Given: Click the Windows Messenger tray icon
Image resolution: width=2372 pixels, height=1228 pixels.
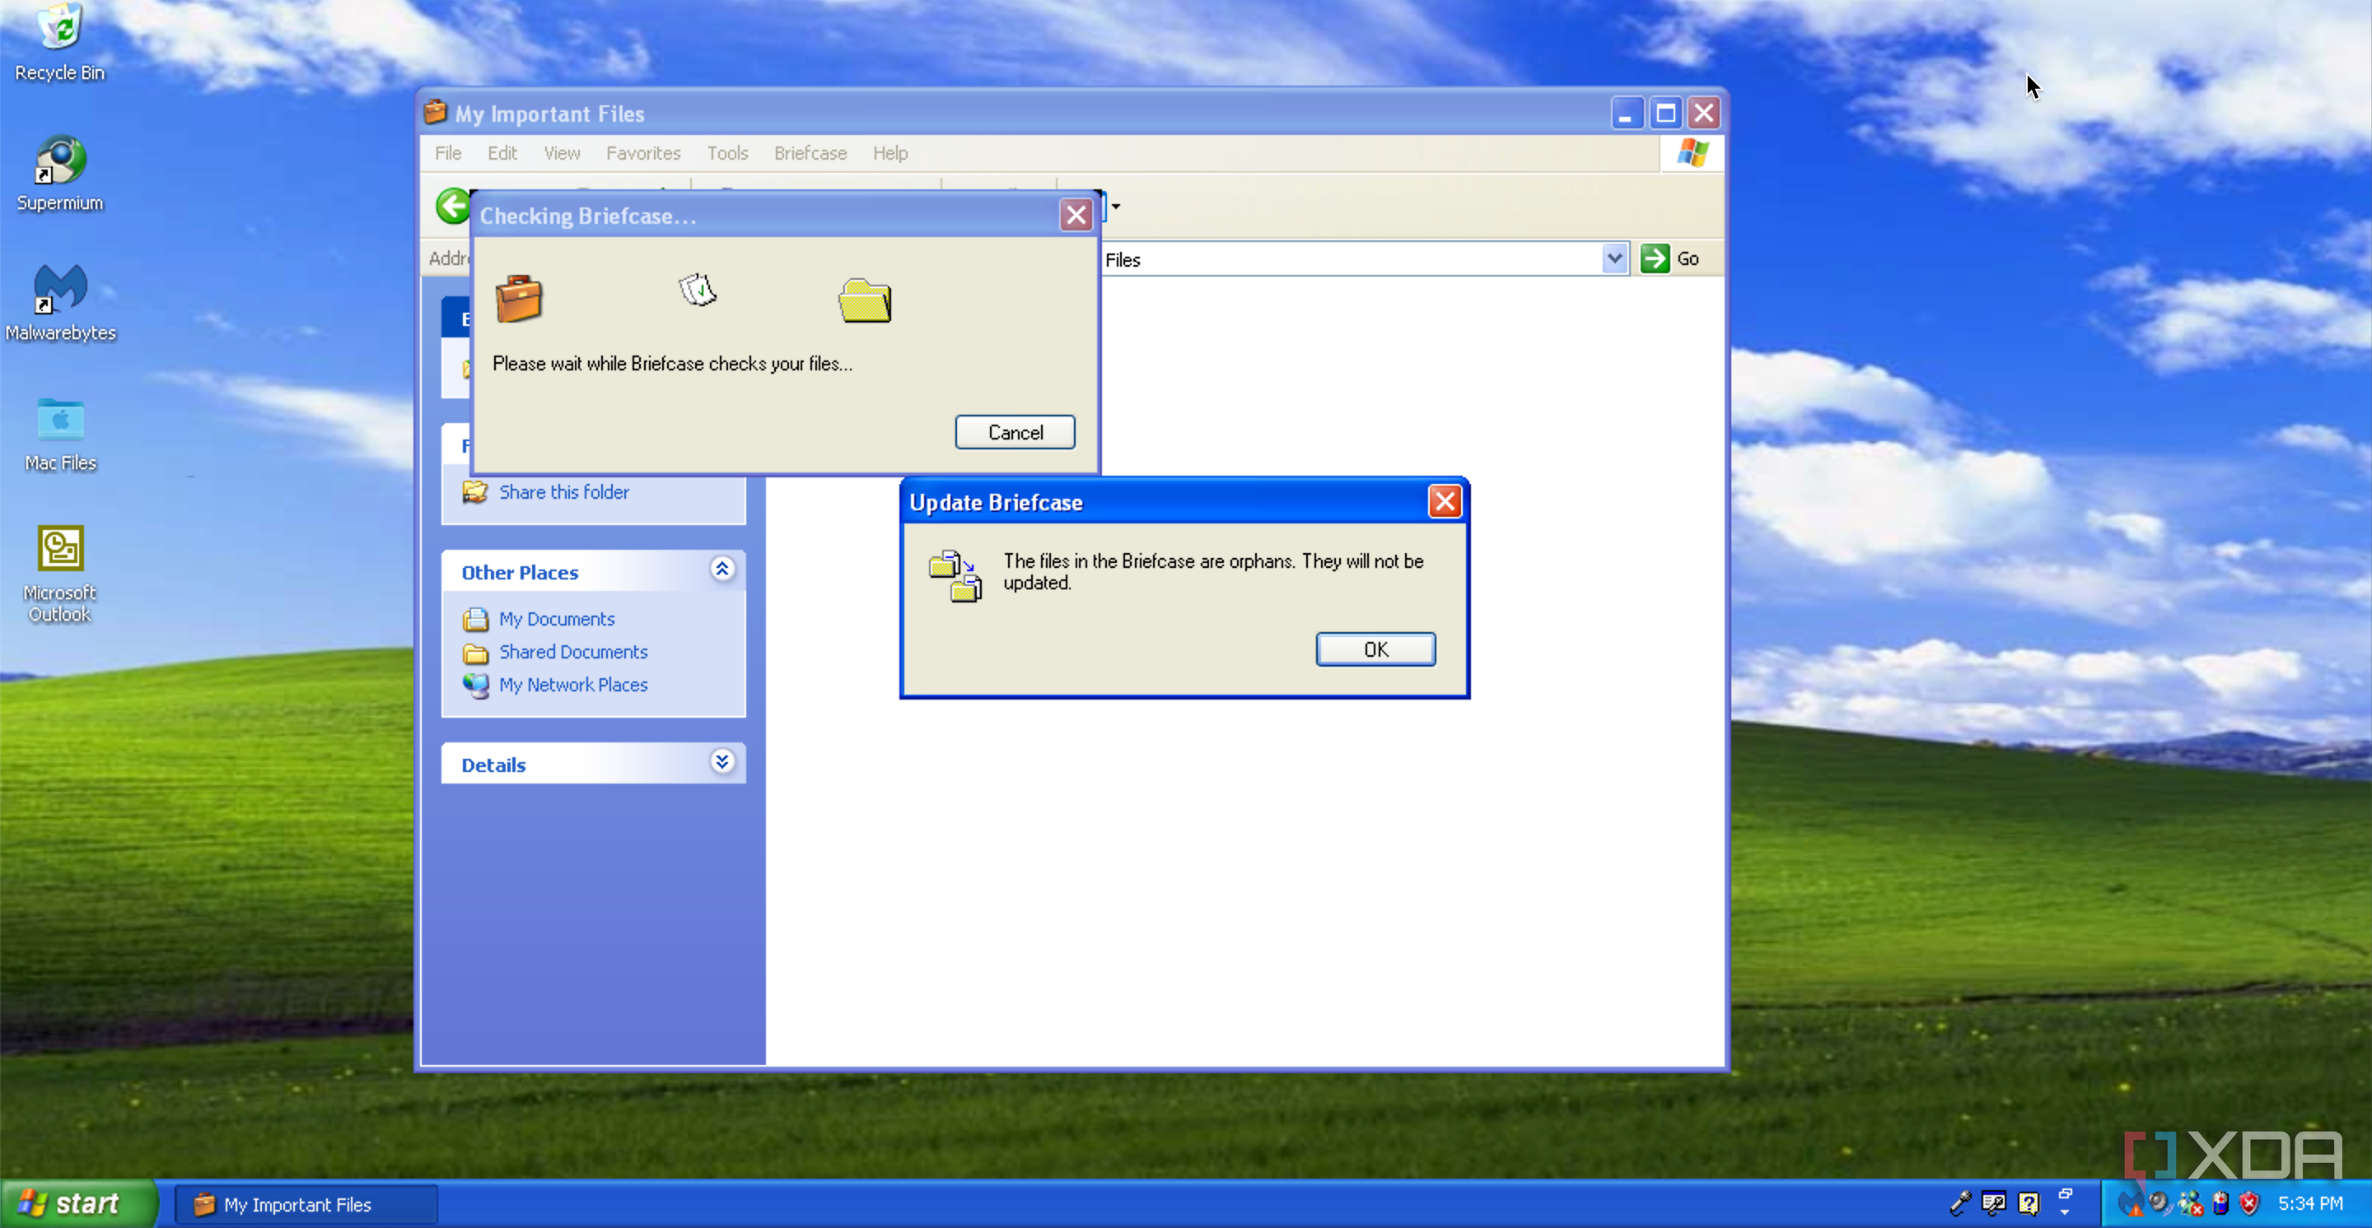Looking at the screenshot, I should 2192,1203.
